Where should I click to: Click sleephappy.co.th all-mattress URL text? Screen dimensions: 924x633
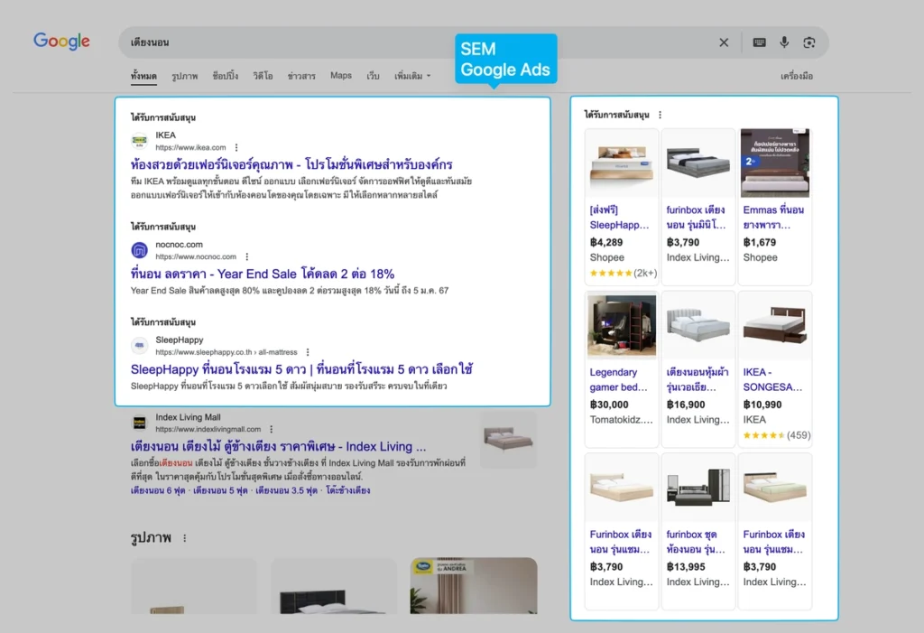pyautogui.click(x=226, y=352)
